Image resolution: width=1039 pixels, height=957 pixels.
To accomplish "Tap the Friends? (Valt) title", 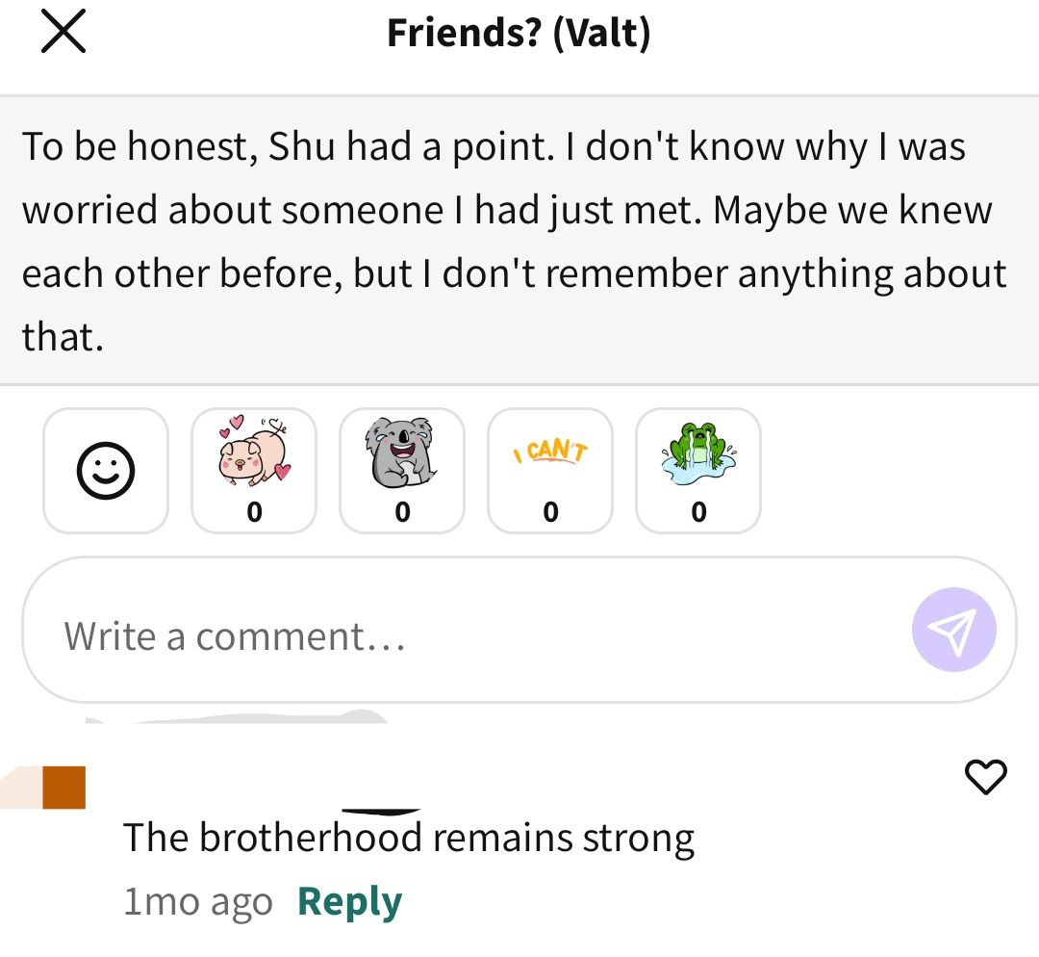I will click(519, 33).
